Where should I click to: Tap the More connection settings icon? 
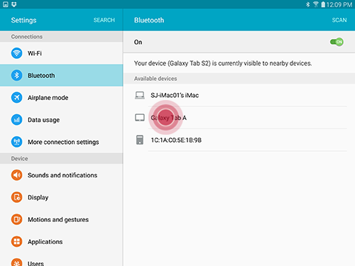pos(16,142)
